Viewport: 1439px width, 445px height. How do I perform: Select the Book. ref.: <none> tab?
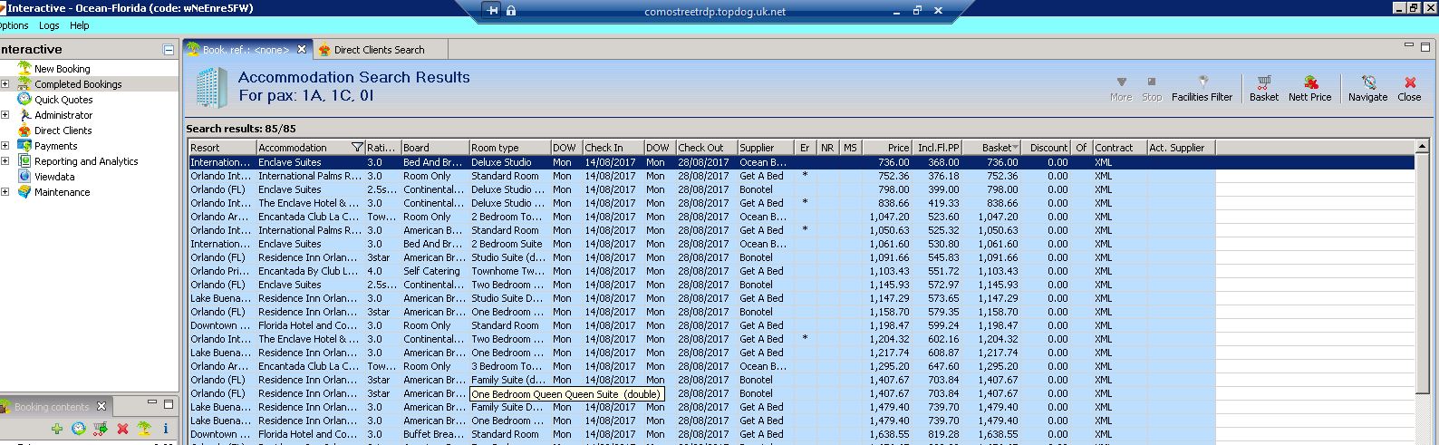tap(246, 50)
